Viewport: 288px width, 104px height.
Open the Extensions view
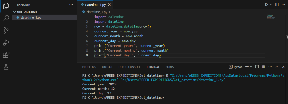6,55
